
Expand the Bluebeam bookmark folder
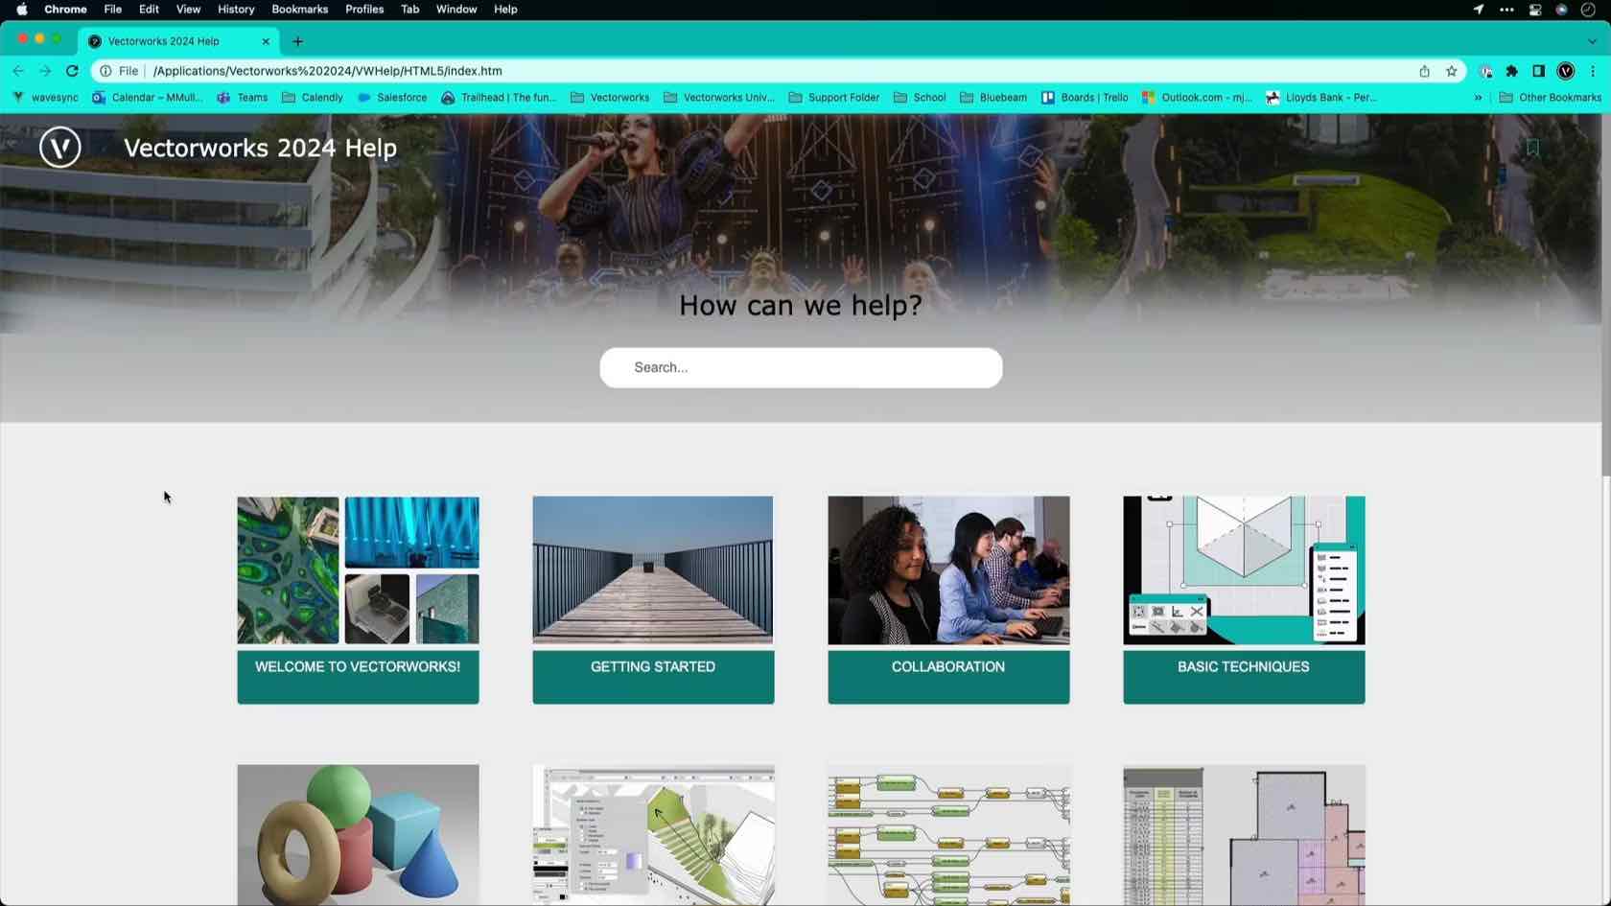click(x=993, y=98)
